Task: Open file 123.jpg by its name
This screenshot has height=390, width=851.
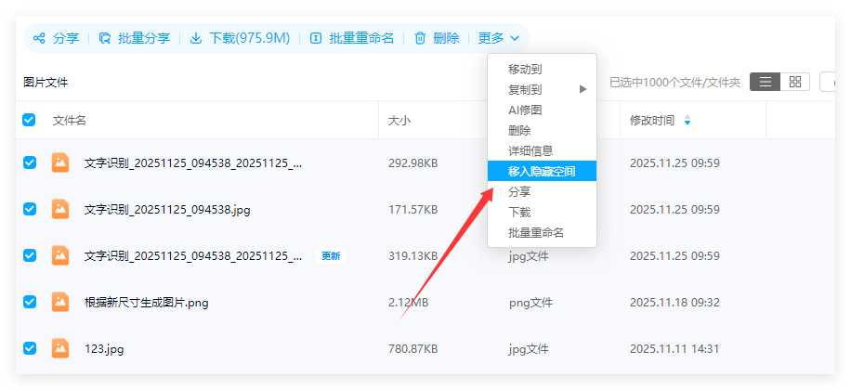Action: click(x=104, y=349)
